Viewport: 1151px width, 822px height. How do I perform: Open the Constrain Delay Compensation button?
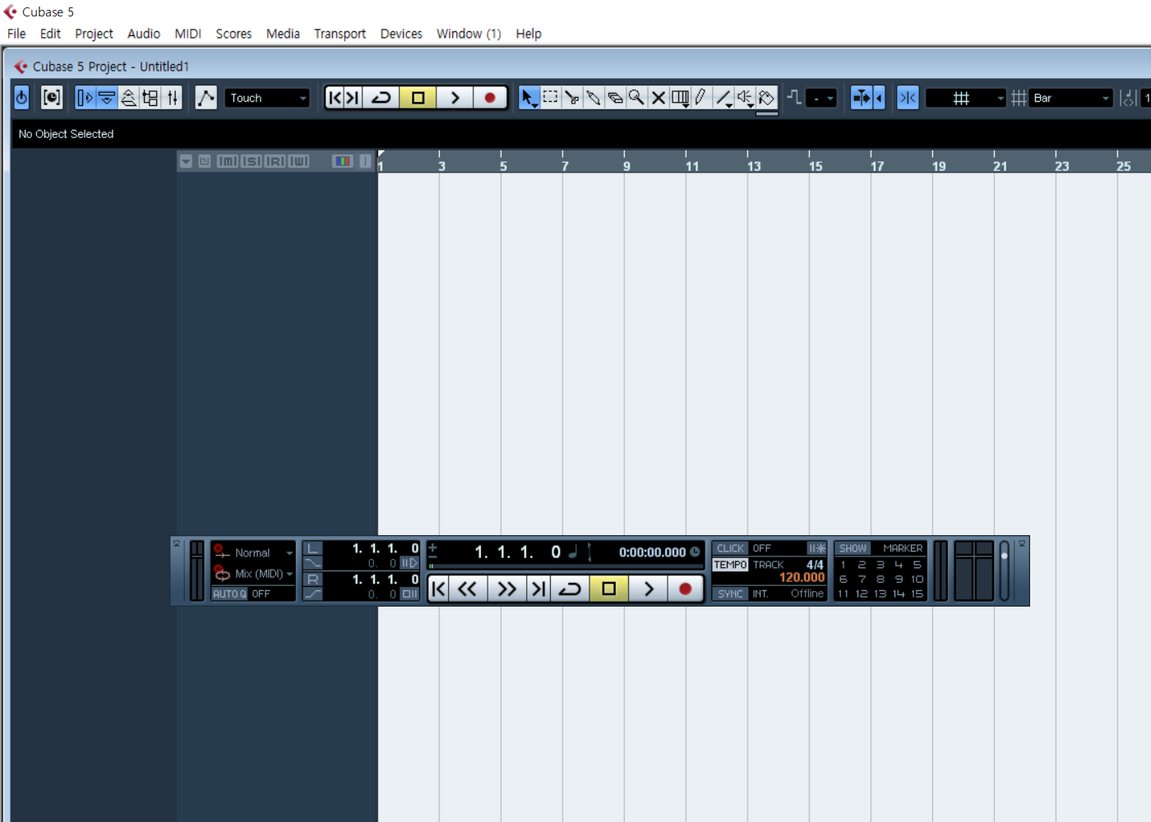tap(52, 98)
